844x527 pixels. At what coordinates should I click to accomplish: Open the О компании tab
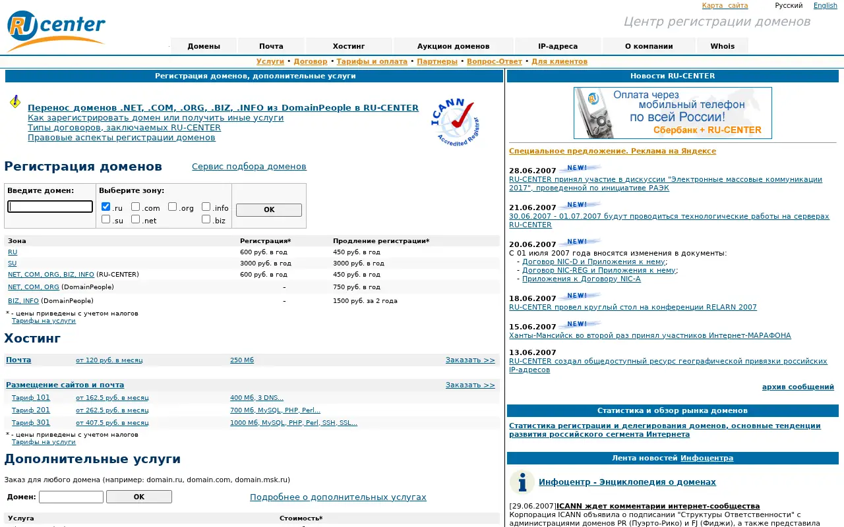649,46
